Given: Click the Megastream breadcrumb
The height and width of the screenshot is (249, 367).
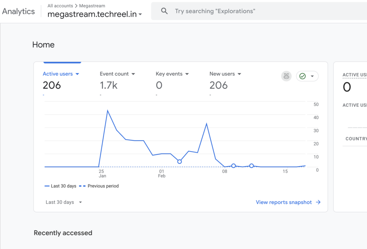Looking at the screenshot, I should [92, 6].
